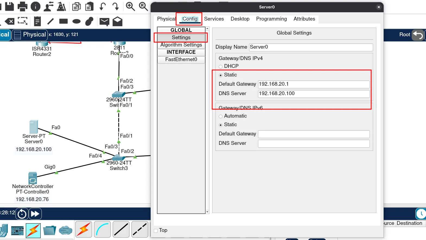Click the IPv4 DNS Server field
The image size is (426, 240).
point(313,94)
